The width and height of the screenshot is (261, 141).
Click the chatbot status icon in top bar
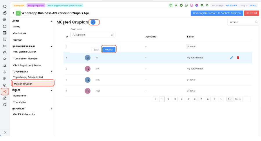click(171, 5)
